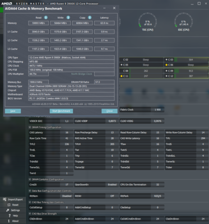Click the TDC (CPU) gauge
The height and width of the screenshot is (224, 209).
[147, 22]
